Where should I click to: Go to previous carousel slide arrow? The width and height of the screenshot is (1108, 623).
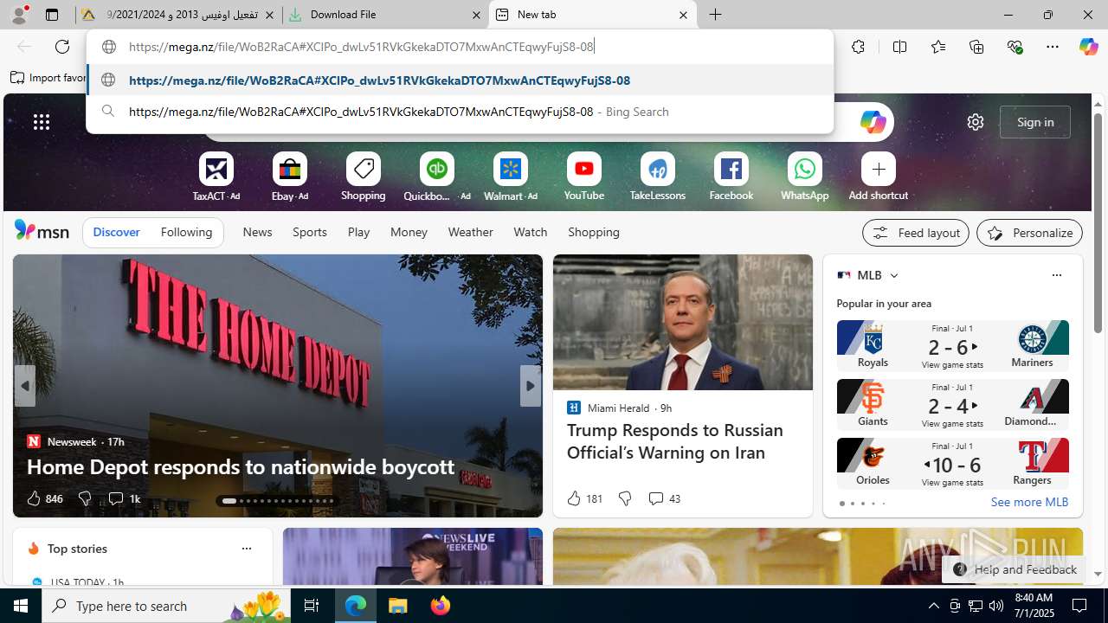(x=25, y=386)
